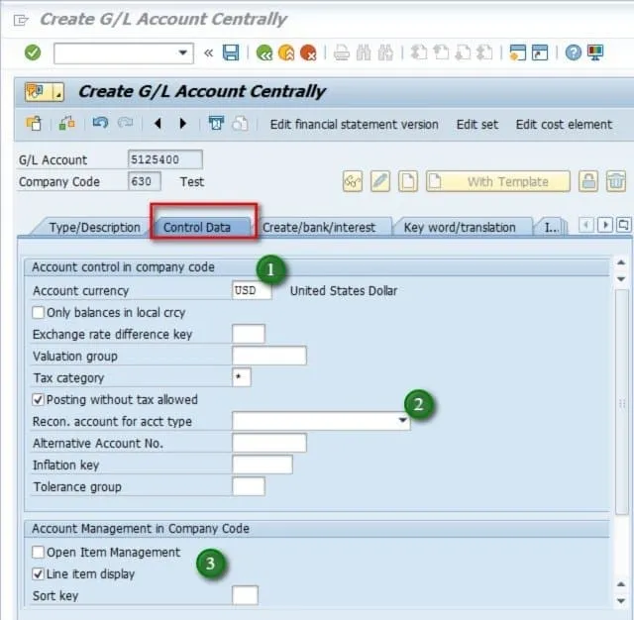Click the glasses Display icon

[353, 181]
